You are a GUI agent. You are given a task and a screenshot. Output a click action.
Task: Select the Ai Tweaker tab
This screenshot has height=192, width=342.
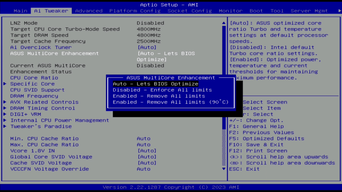tap(51, 11)
